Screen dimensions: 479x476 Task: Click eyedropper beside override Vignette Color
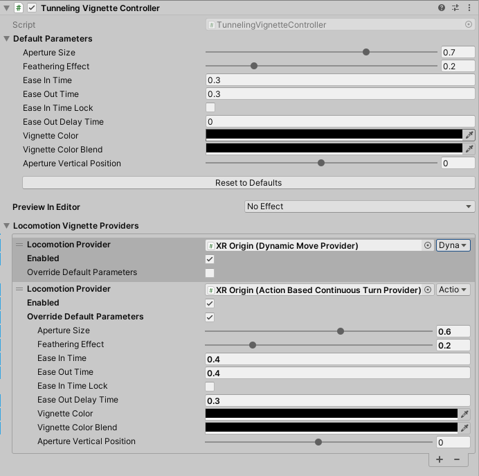(x=464, y=414)
